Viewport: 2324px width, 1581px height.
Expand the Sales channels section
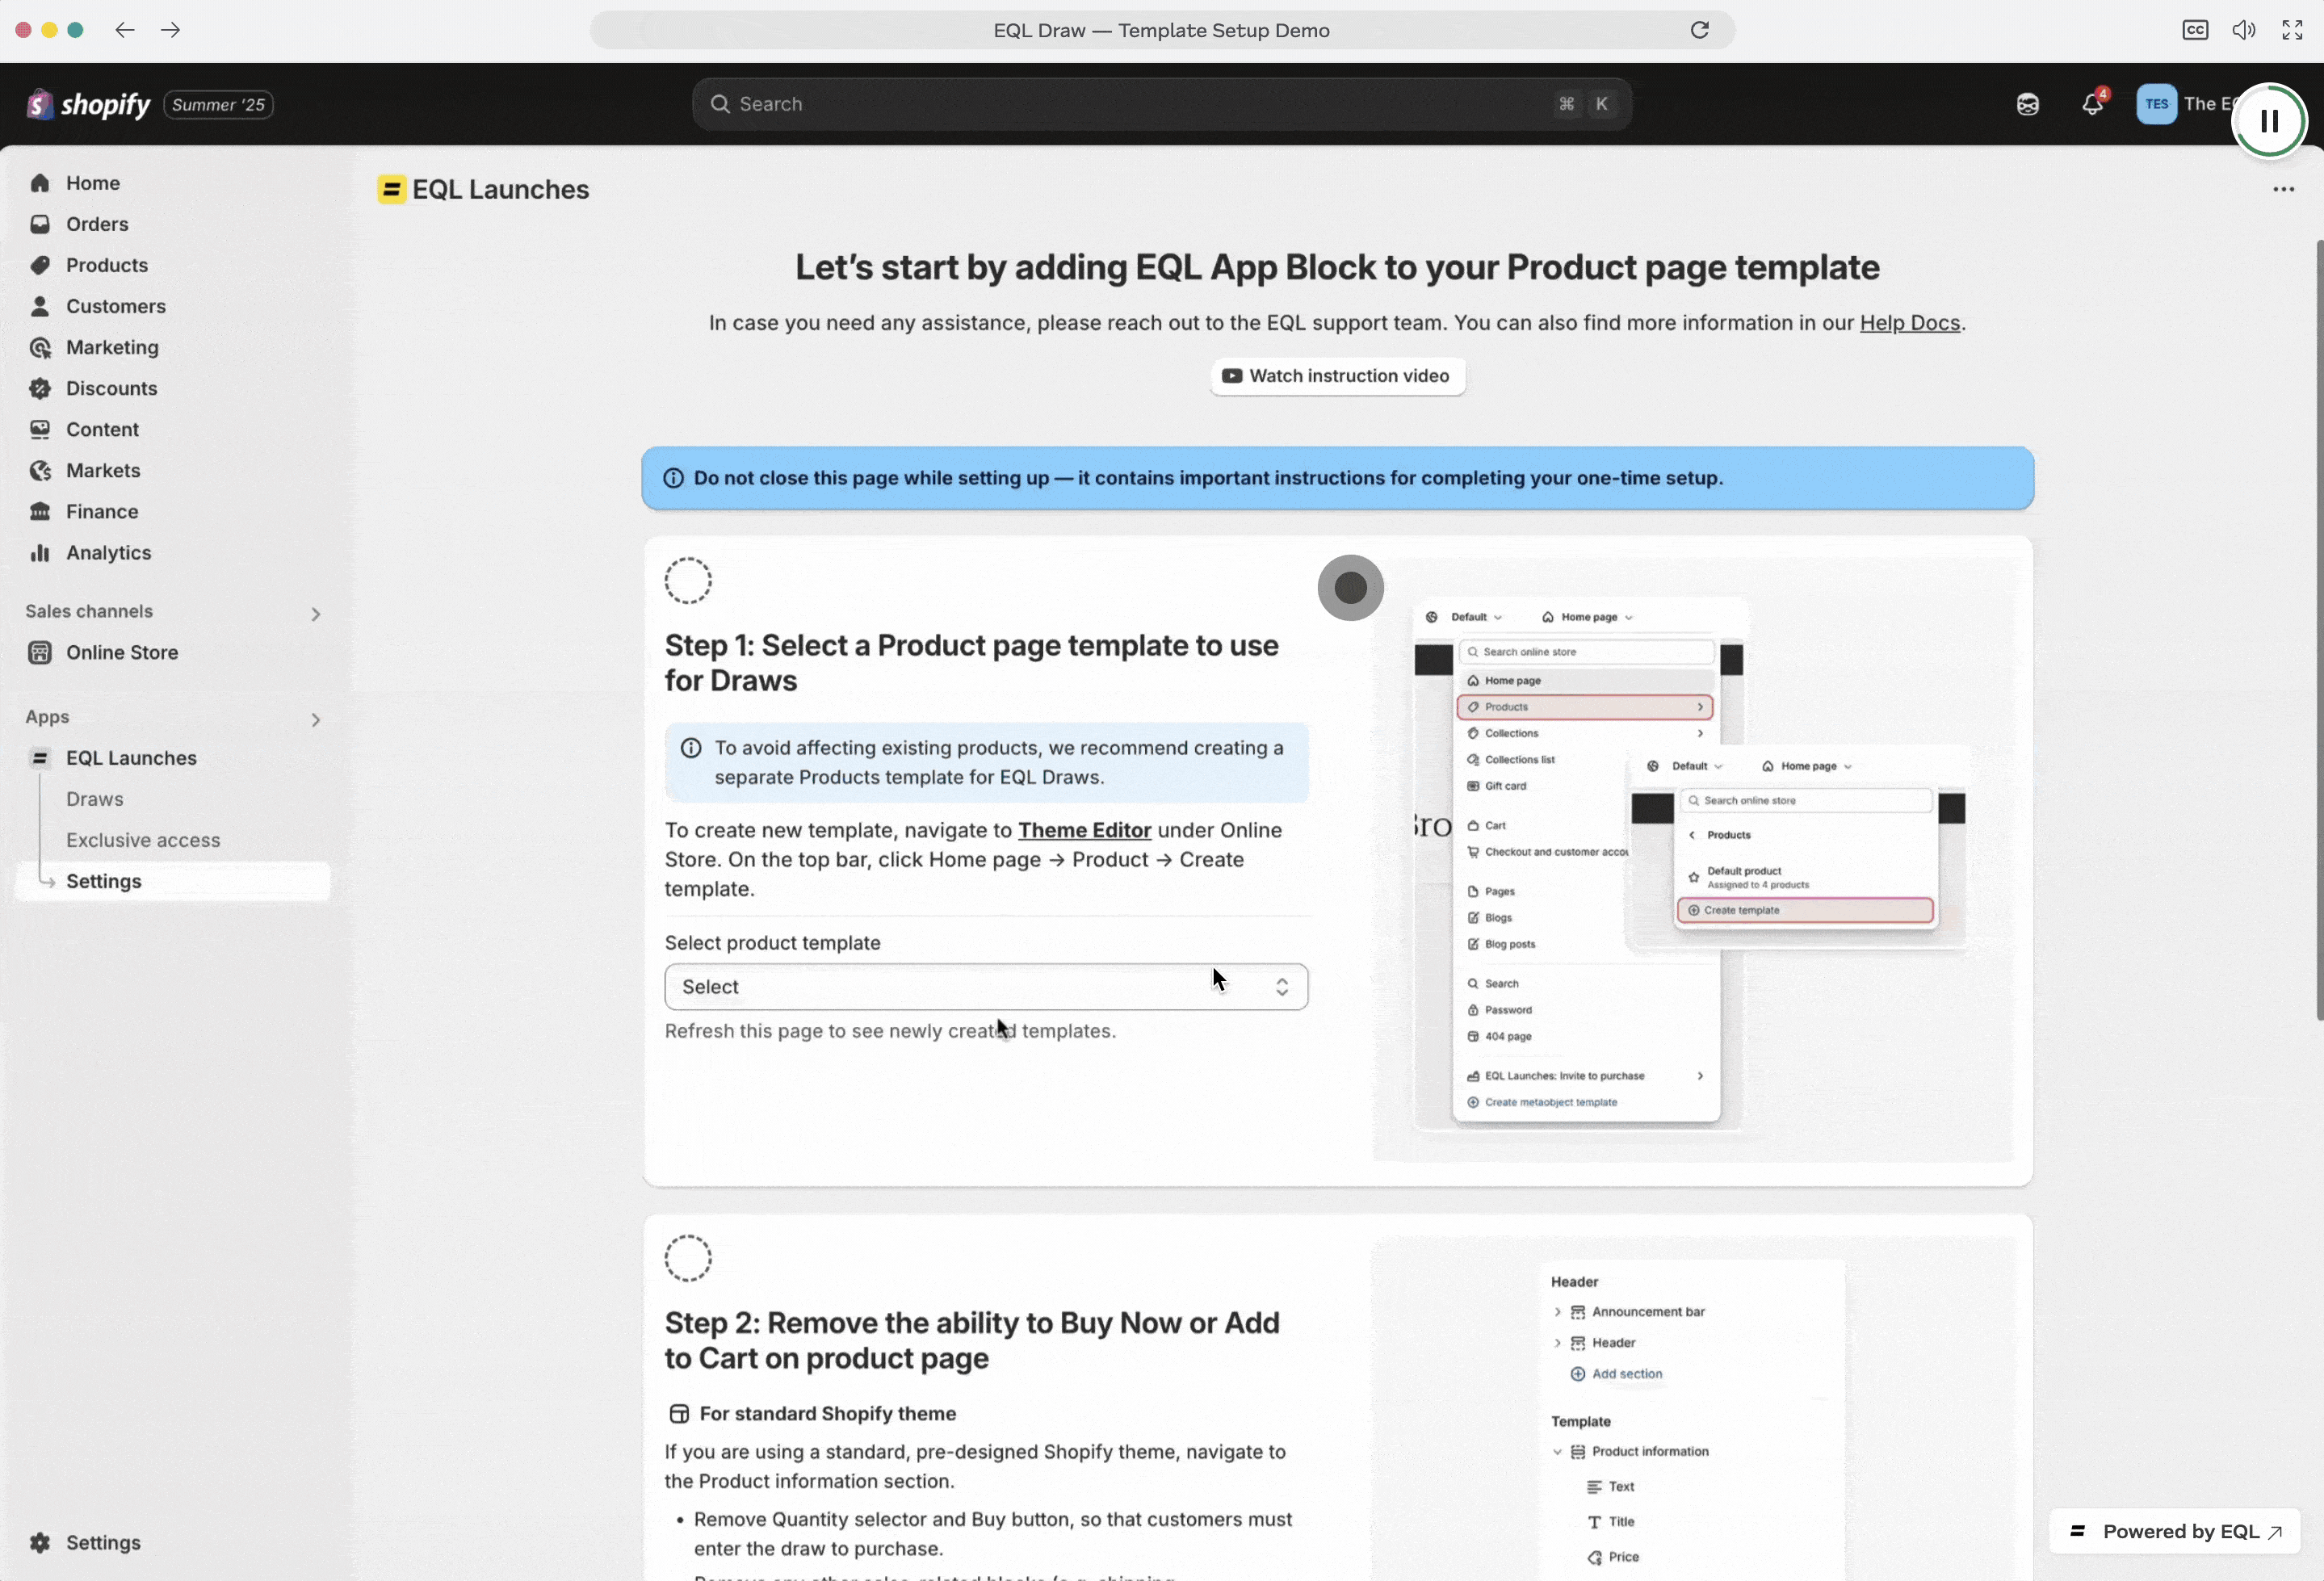click(316, 613)
